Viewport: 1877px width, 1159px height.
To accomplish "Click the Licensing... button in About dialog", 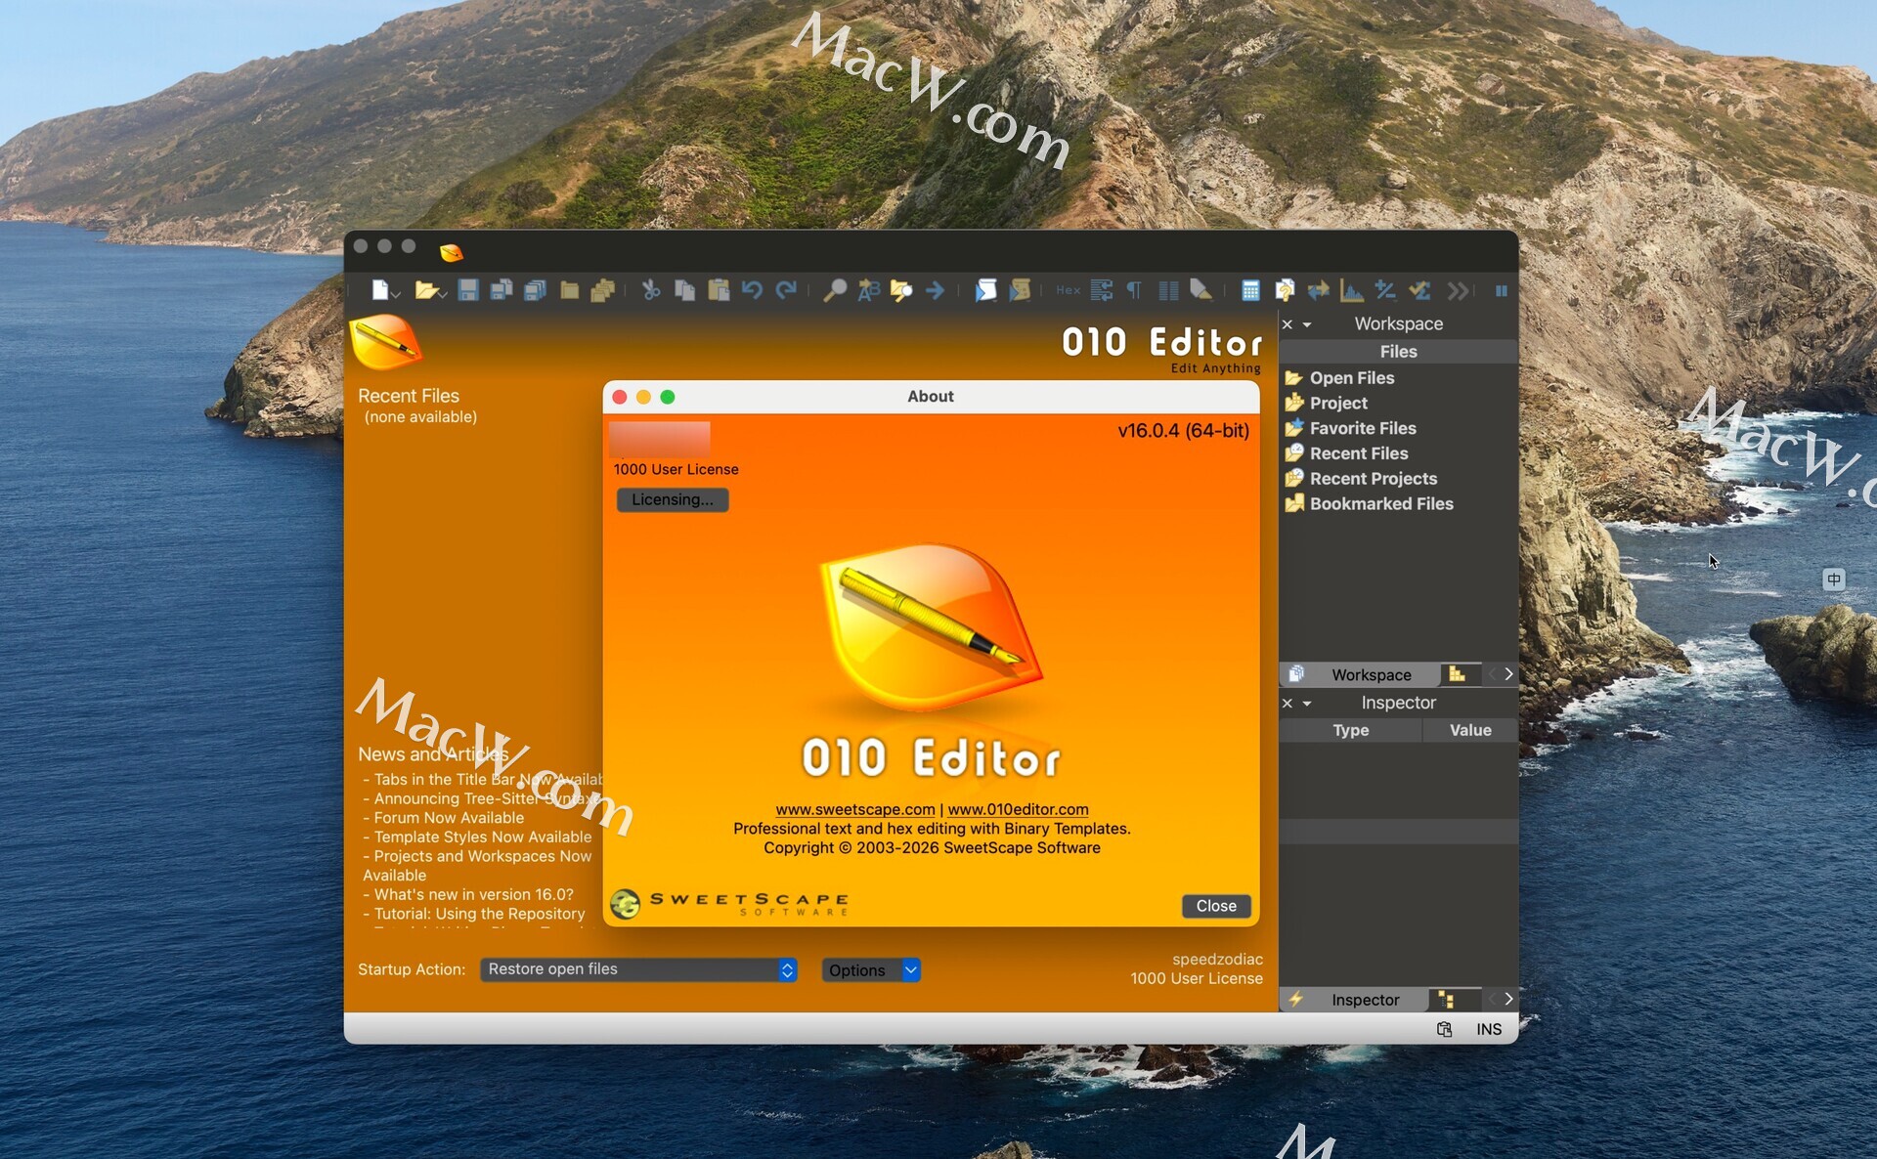I will pos(673,499).
